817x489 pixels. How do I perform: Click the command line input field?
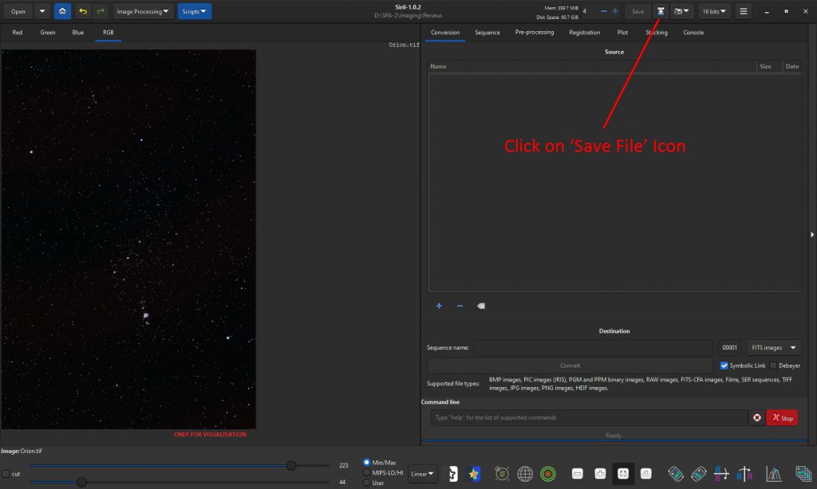click(x=590, y=417)
